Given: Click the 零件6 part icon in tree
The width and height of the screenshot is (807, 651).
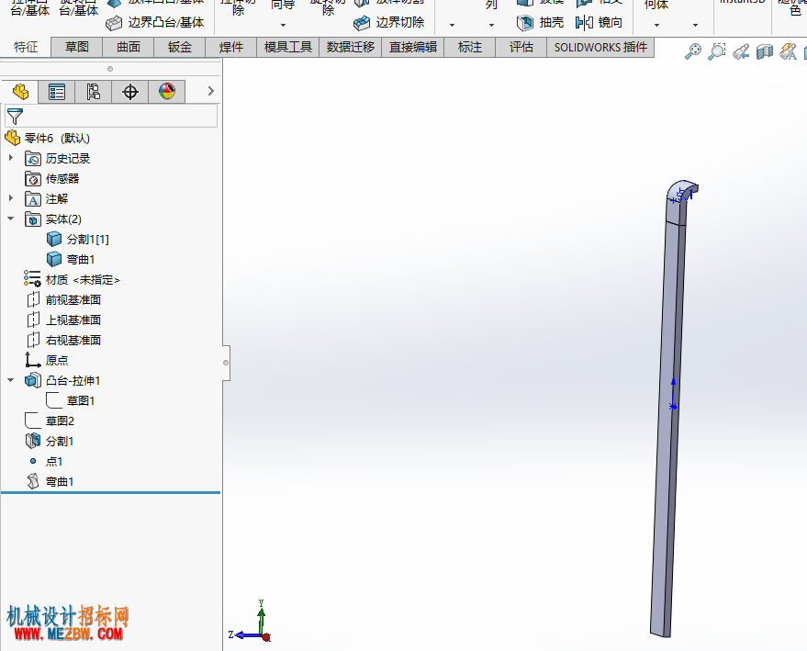Looking at the screenshot, I should point(12,138).
